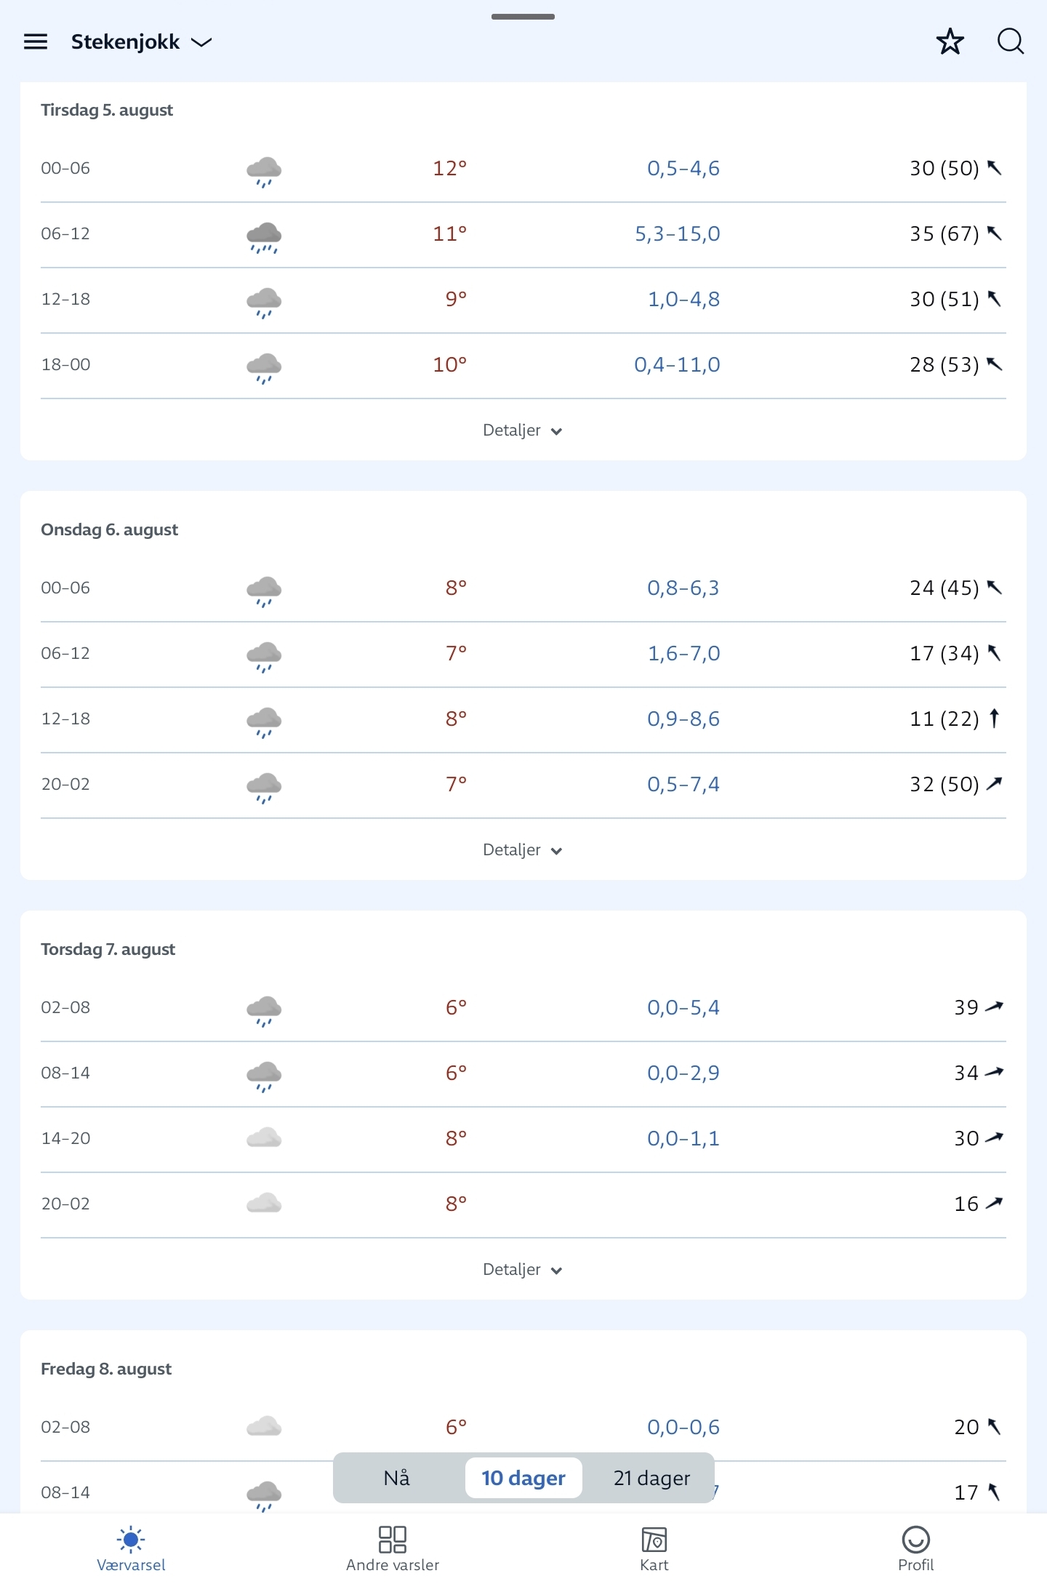Open Profil smiley icon
1047x1584 pixels.
point(915,1539)
